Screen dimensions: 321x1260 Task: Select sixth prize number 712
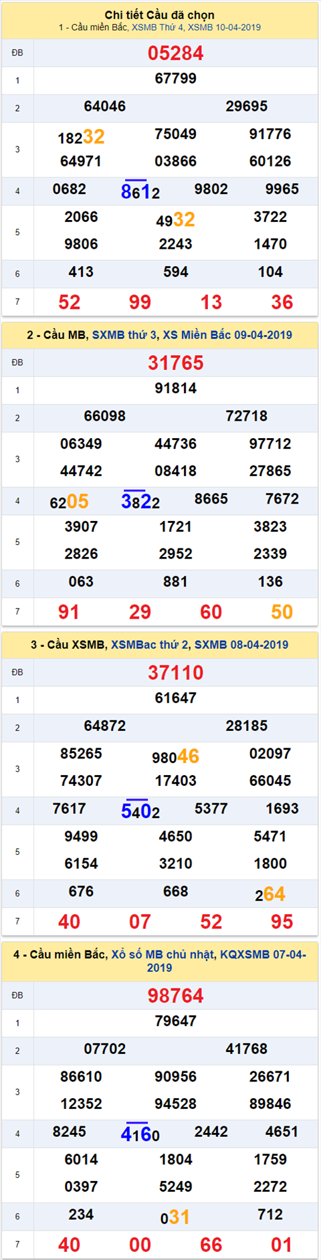270,1215
